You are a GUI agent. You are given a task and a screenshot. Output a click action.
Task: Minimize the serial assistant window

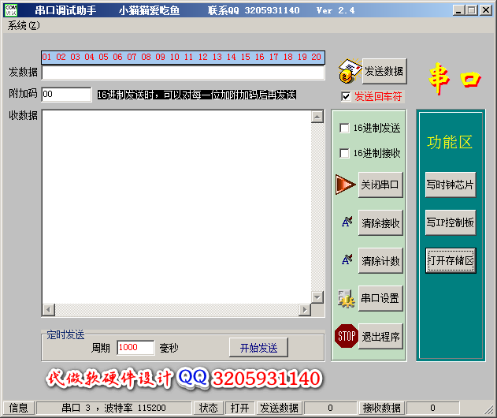458,10
